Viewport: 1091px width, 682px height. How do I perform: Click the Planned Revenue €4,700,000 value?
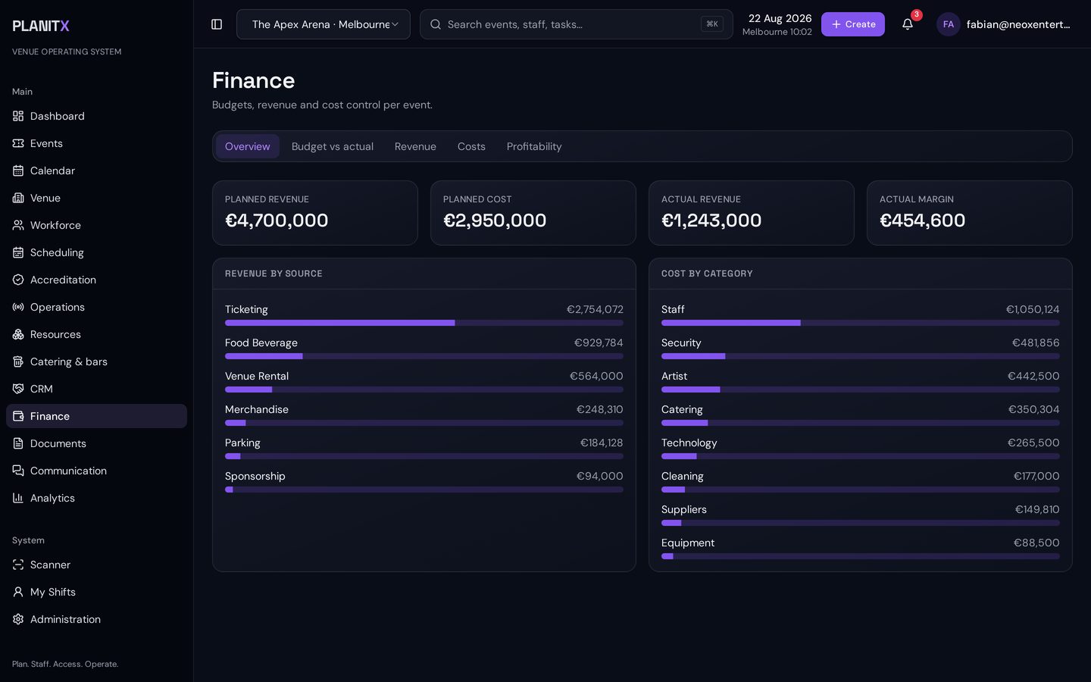pyautogui.click(x=277, y=221)
